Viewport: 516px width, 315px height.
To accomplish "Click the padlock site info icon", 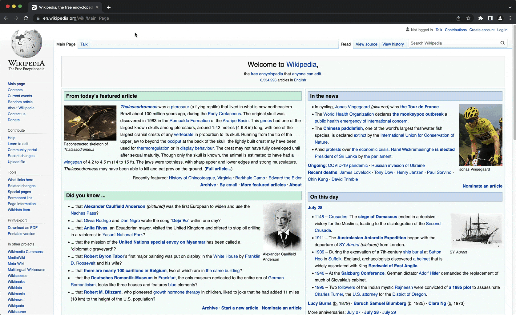I will pyautogui.click(x=38, y=18).
